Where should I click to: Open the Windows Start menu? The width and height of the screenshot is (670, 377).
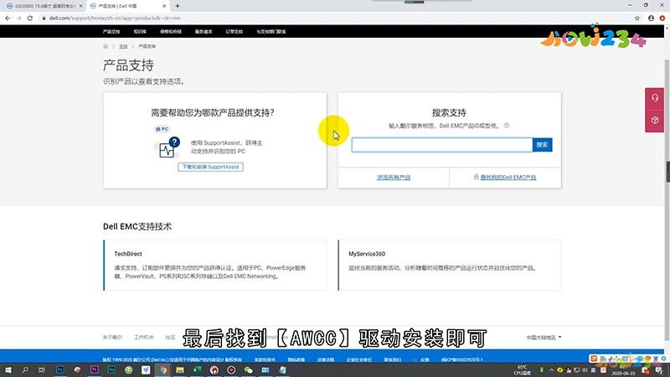click(x=8, y=370)
